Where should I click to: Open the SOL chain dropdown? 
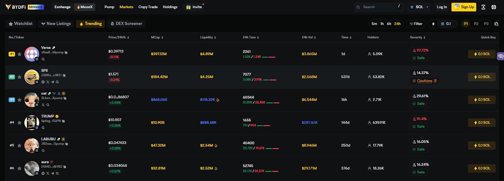419,7
